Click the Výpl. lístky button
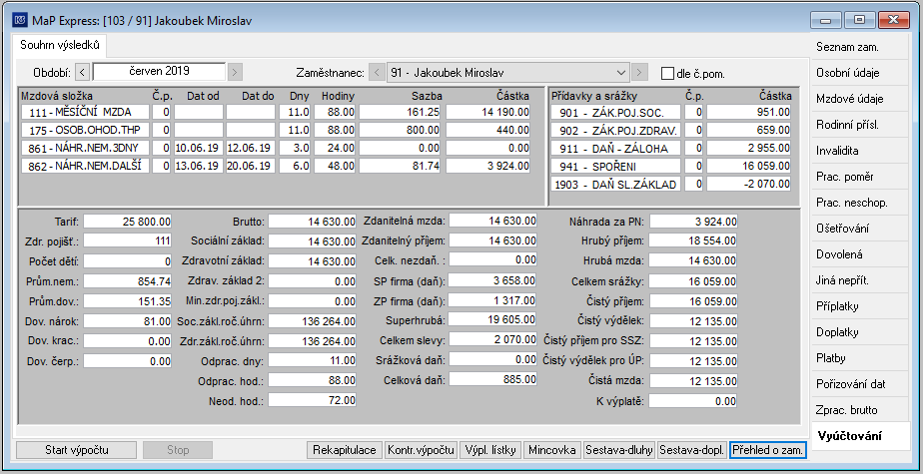Screen dimensions: 923x474 coord(490,450)
